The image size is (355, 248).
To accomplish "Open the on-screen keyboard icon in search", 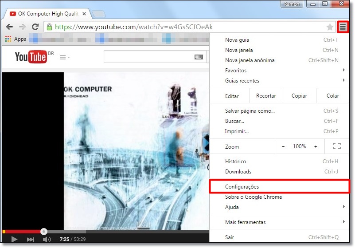I will pyautogui.click(x=199, y=57).
